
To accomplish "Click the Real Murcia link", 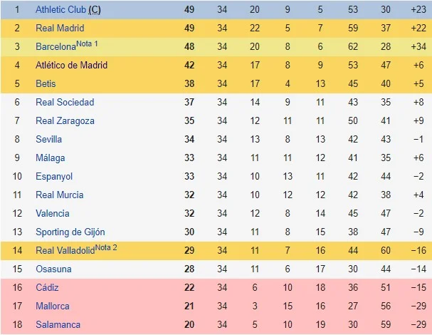I will [60, 195].
